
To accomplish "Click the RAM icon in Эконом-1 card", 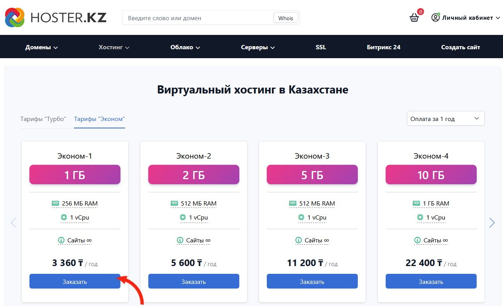I will [55, 203].
